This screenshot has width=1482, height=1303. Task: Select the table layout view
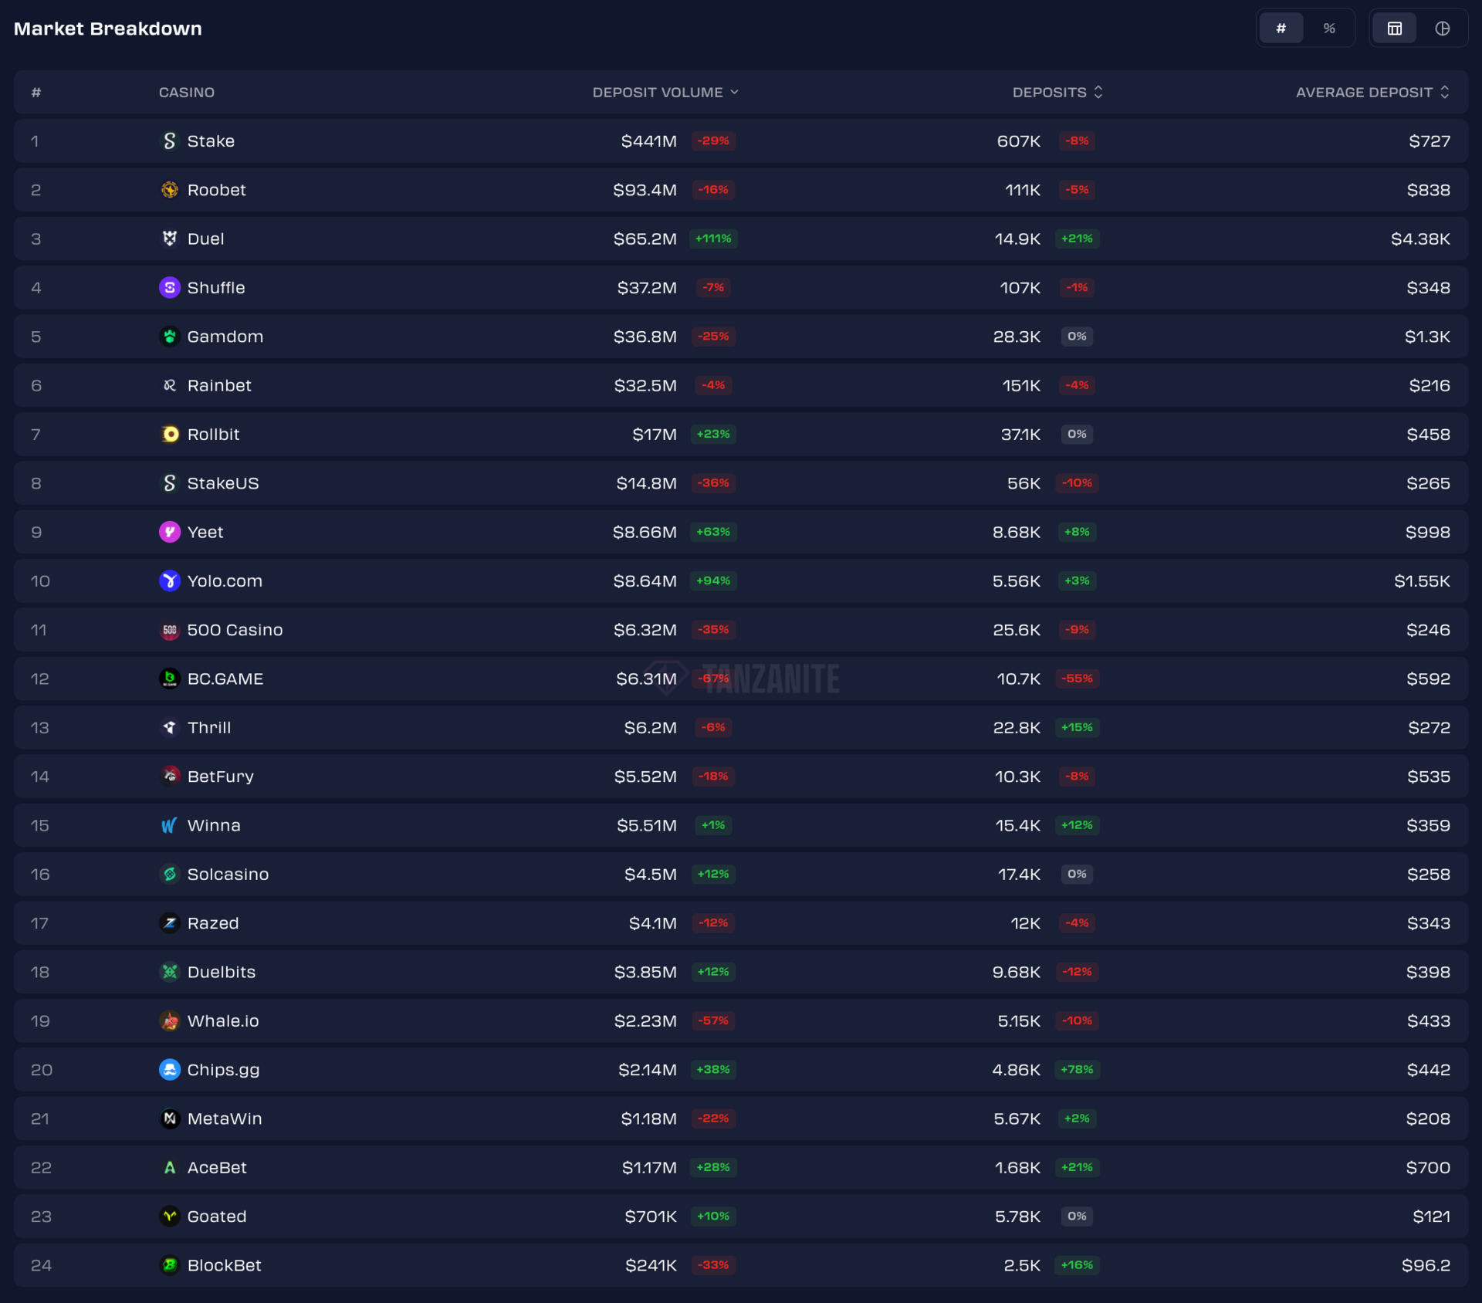click(1394, 29)
